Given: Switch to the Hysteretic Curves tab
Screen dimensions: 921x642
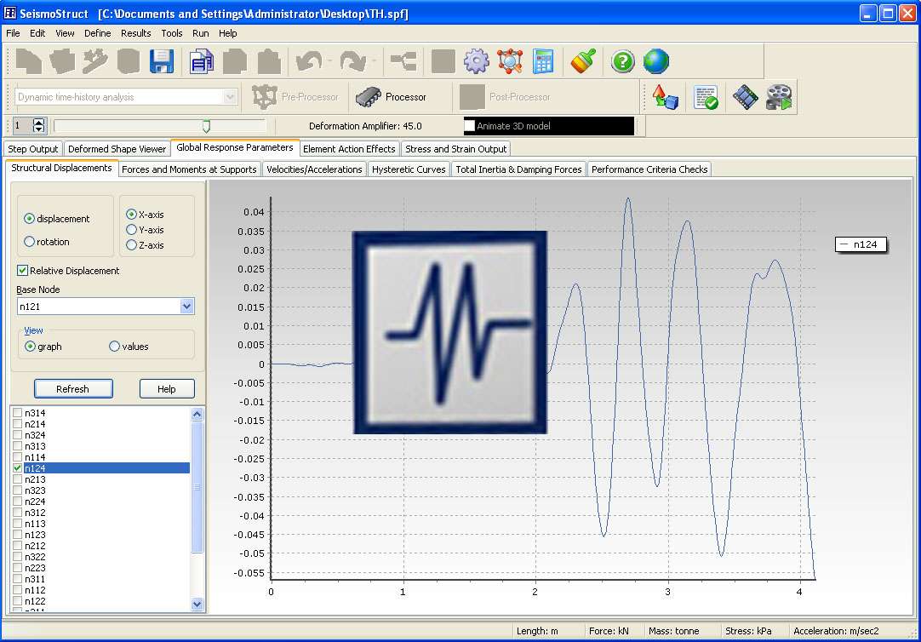Looking at the screenshot, I should click(409, 169).
